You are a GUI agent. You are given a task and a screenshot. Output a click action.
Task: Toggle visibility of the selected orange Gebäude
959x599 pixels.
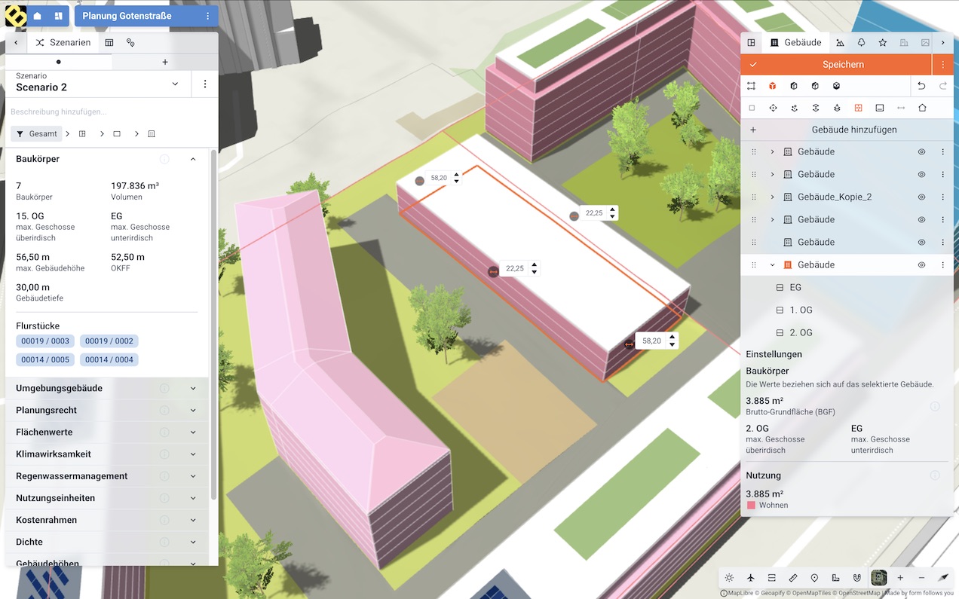921,265
